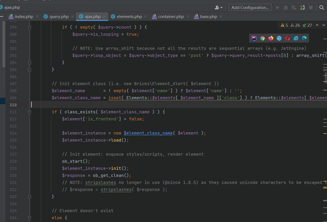The image size is (327, 222).
Task: Click stripslashes word in line 321 comment
Action: [100, 183]
